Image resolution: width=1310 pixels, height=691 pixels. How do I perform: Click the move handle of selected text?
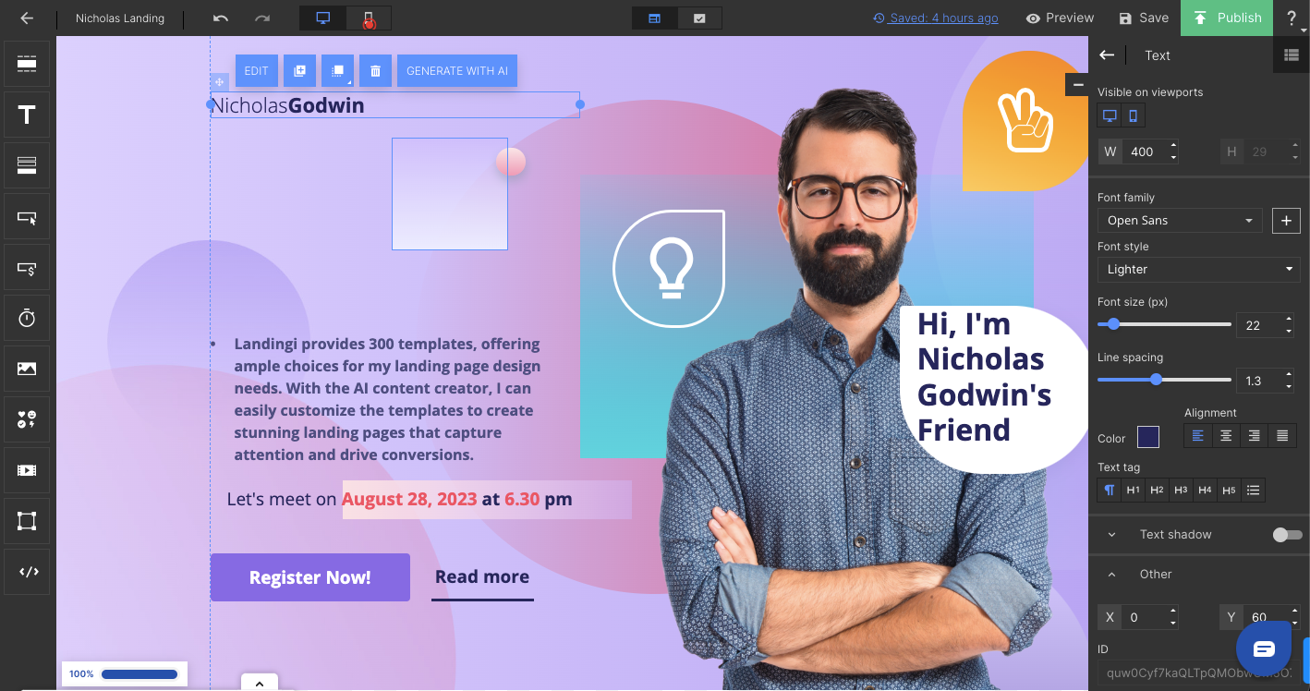click(x=220, y=82)
